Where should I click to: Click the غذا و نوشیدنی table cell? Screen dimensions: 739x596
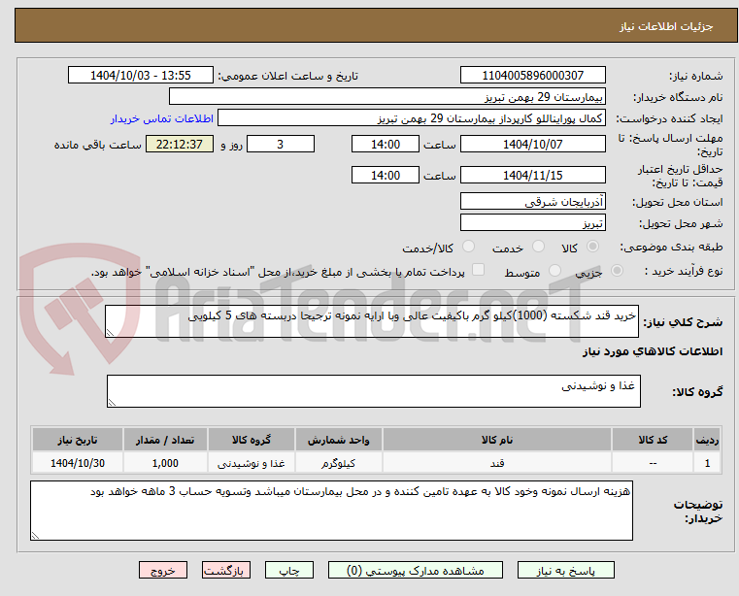252,463
